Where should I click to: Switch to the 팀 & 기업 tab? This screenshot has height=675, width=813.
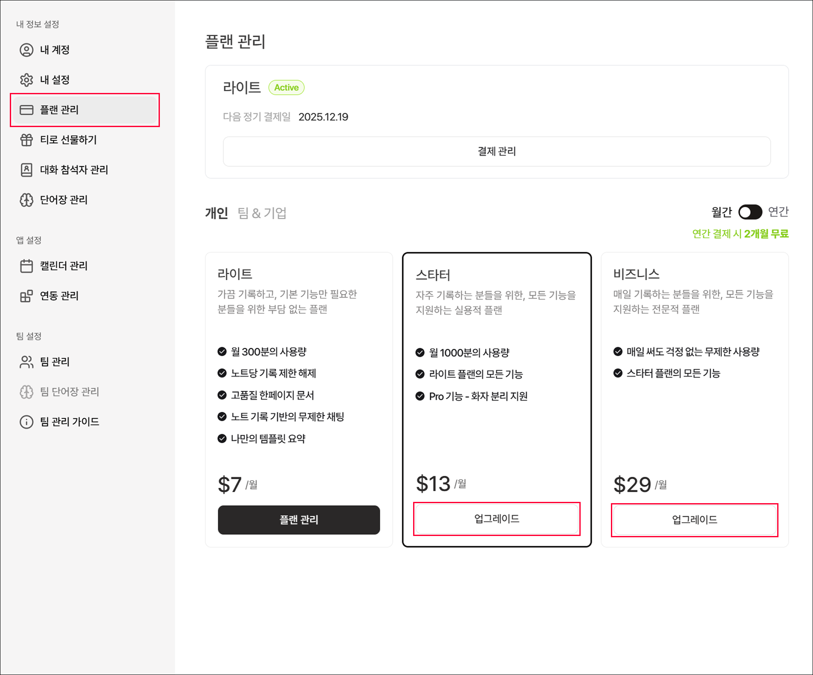point(262,213)
